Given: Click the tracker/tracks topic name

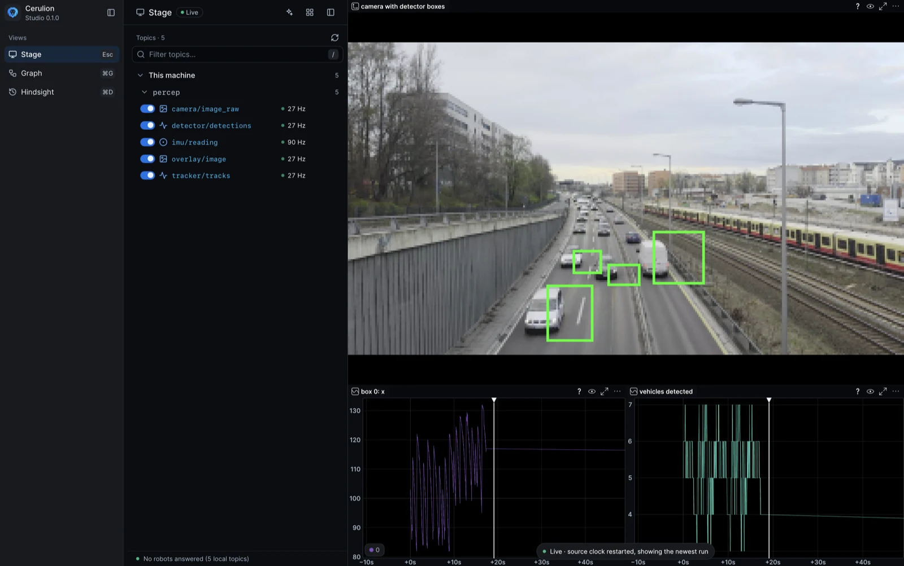Looking at the screenshot, I should 201,175.
